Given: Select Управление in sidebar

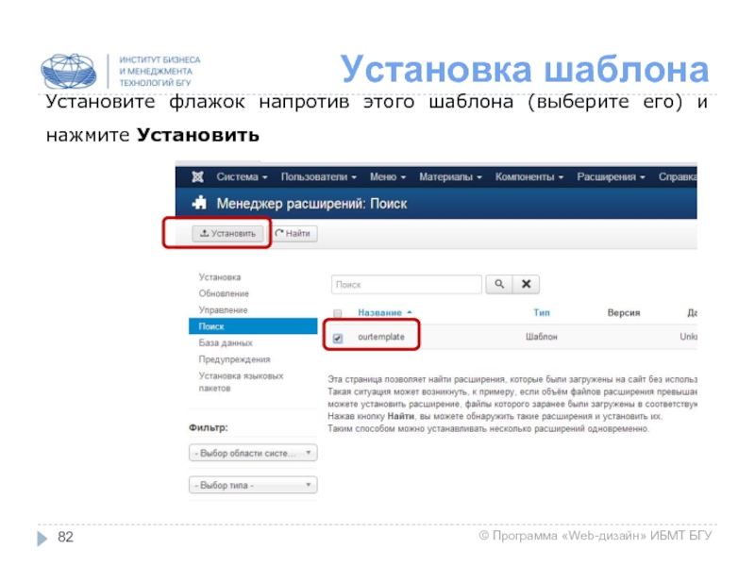Looking at the screenshot, I should (x=223, y=310).
